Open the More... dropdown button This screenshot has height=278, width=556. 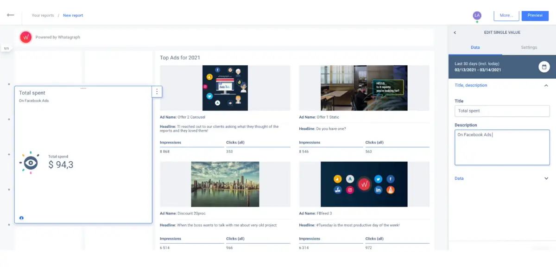[x=506, y=15]
